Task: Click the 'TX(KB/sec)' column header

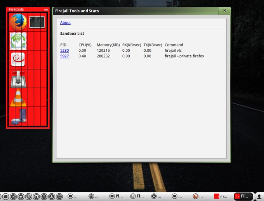Action: 153,45
